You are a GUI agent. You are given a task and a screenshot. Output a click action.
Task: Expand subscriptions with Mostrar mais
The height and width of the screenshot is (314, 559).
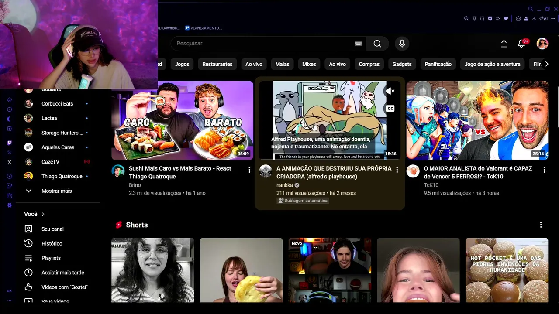pos(56,191)
